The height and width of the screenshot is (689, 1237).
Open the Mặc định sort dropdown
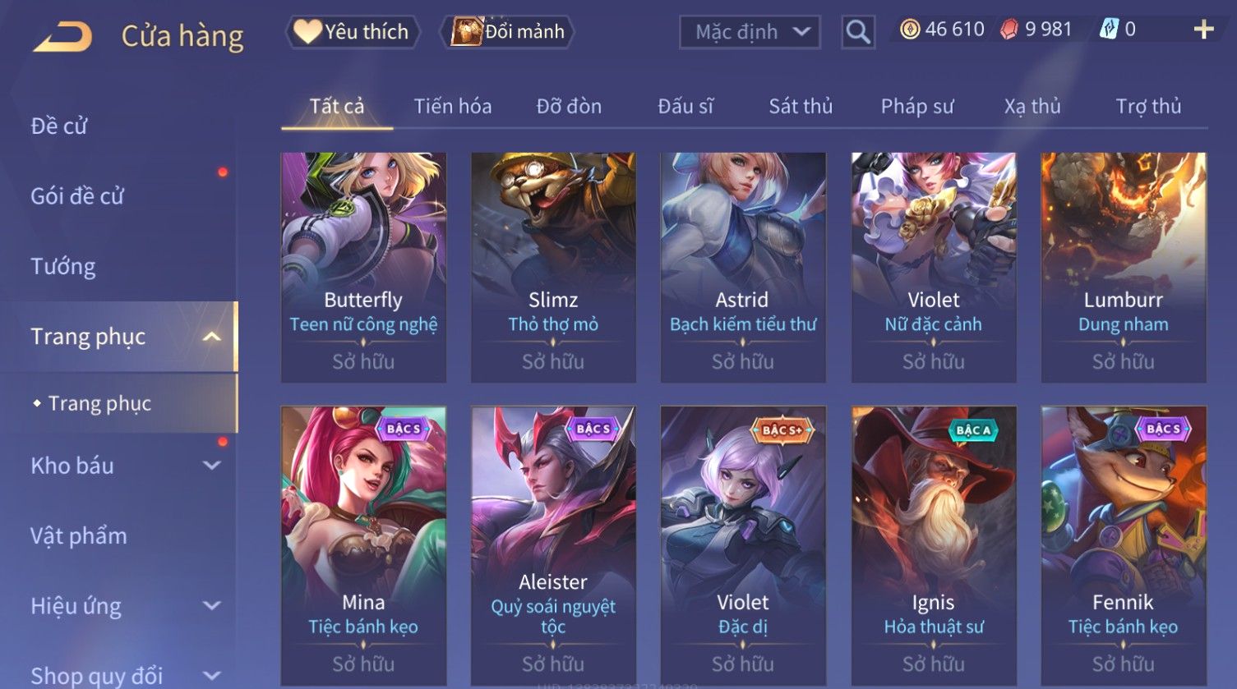tap(750, 32)
